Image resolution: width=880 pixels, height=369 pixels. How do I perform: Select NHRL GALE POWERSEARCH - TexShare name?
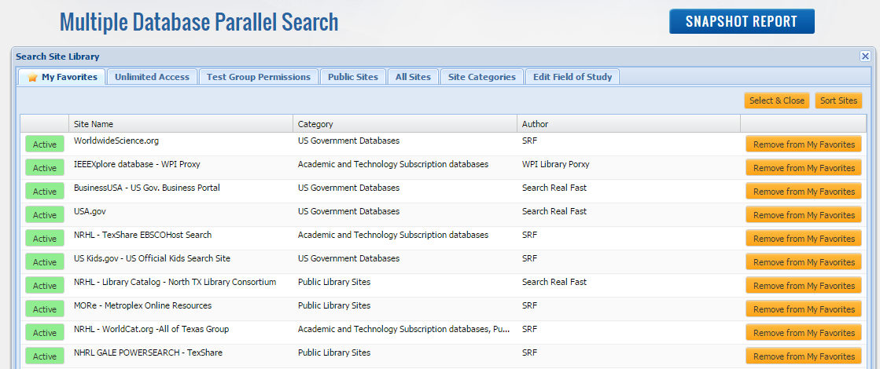click(148, 353)
